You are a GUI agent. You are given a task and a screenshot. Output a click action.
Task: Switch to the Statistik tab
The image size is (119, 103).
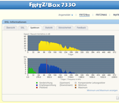[x=49, y=28]
